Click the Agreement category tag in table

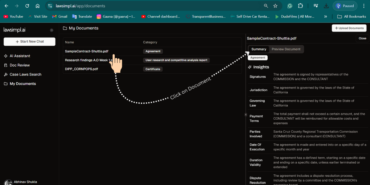pos(153,51)
